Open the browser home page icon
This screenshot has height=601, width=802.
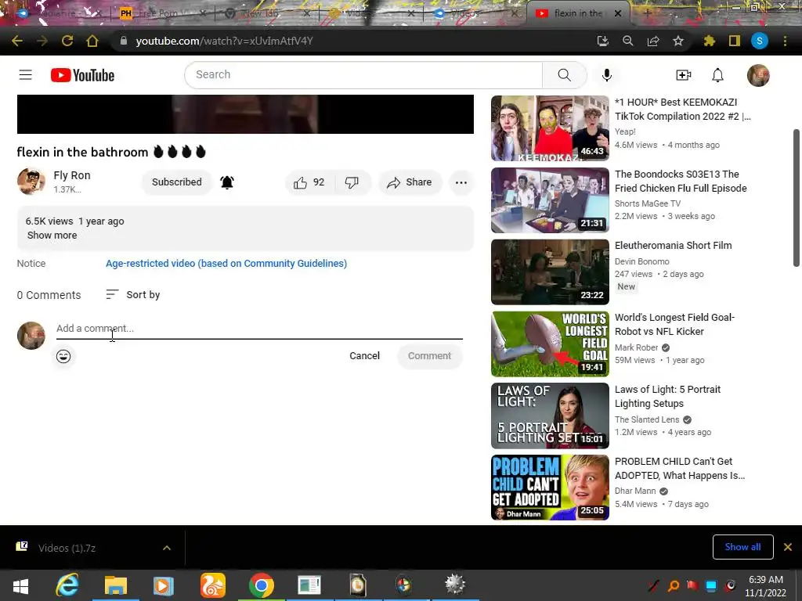92,41
